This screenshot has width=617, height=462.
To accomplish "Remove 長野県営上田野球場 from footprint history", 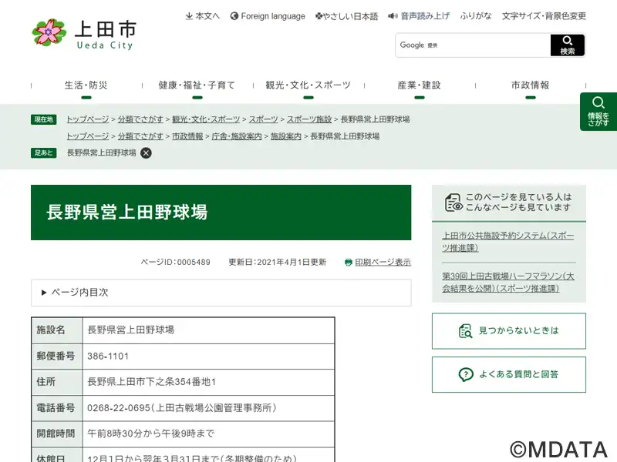I will (146, 152).
